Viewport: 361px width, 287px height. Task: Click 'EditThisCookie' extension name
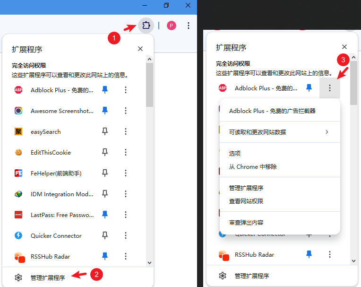pos(51,152)
